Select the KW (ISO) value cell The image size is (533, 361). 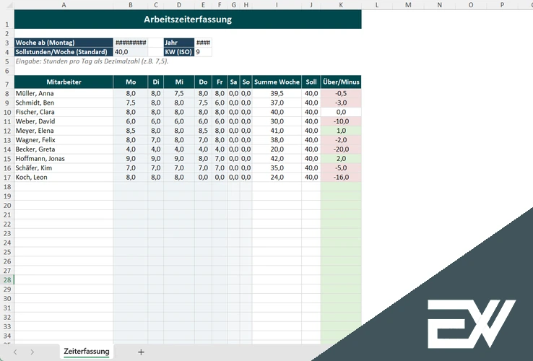[x=203, y=52]
